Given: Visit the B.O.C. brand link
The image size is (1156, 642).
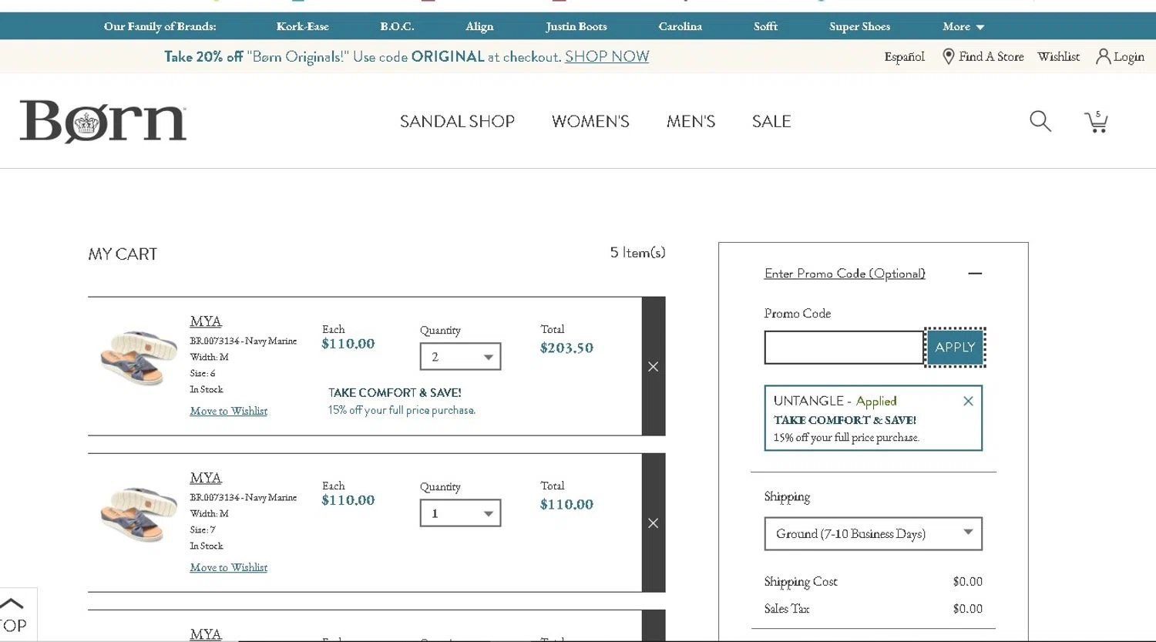Looking at the screenshot, I should (397, 26).
